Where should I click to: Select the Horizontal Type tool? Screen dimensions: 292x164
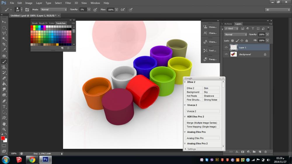[x=4, y=107]
